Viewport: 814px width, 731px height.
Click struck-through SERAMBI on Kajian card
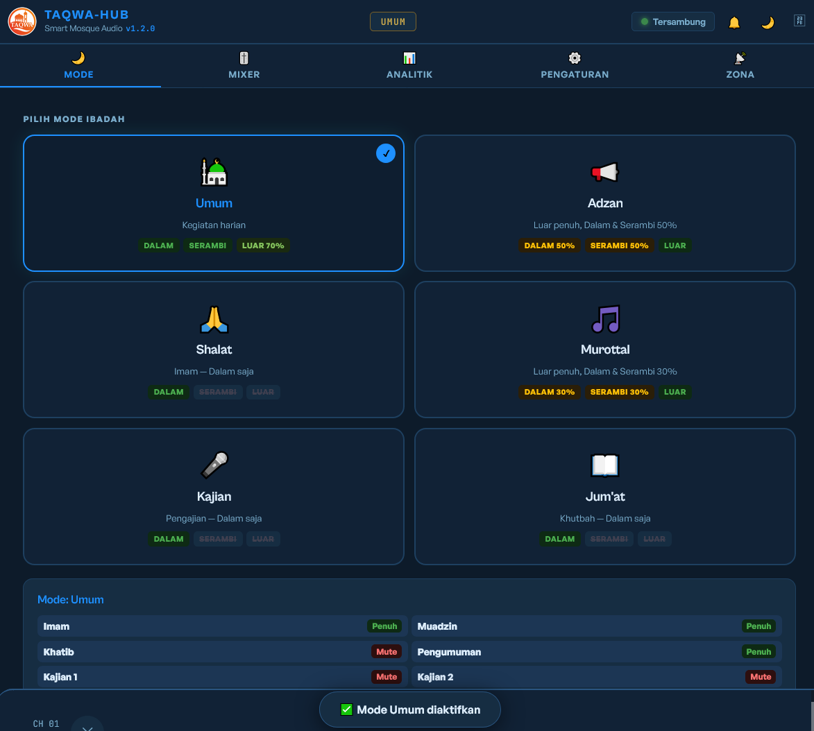point(218,539)
